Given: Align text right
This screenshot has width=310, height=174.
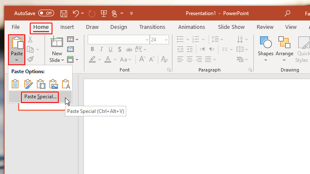Looking at the screenshot, I should [199, 59].
